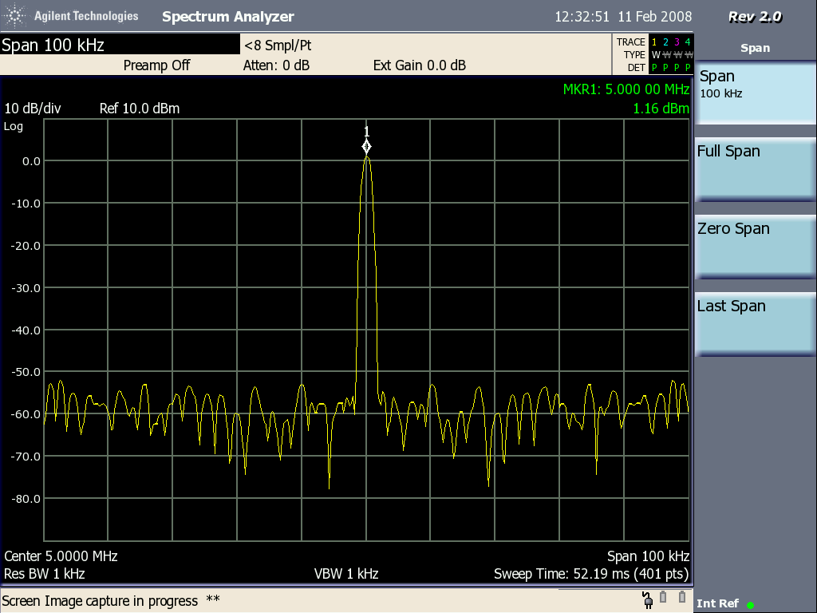Click the 'Rev 2.0' version label
Image resolution: width=817 pixels, height=613 pixels.
click(755, 17)
